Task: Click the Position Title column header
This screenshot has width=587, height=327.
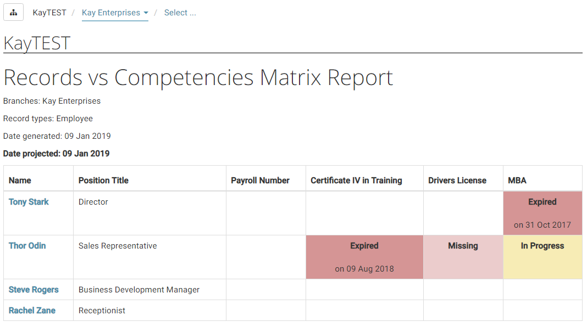Action: point(103,181)
